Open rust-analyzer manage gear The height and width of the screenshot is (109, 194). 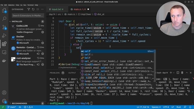[43, 64]
